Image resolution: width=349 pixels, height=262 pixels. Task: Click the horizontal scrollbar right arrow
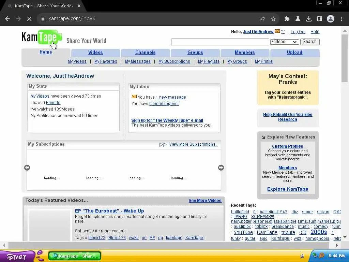[x=337, y=245]
